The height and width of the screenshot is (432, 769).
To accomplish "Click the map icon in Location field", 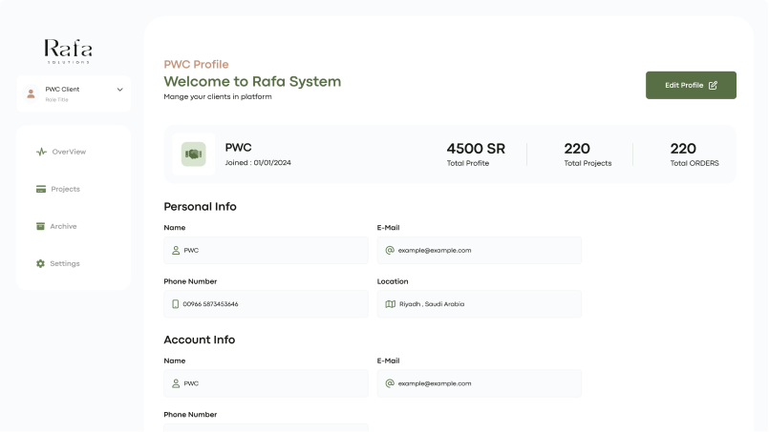I will pyautogui.click(x=390, y=304).
